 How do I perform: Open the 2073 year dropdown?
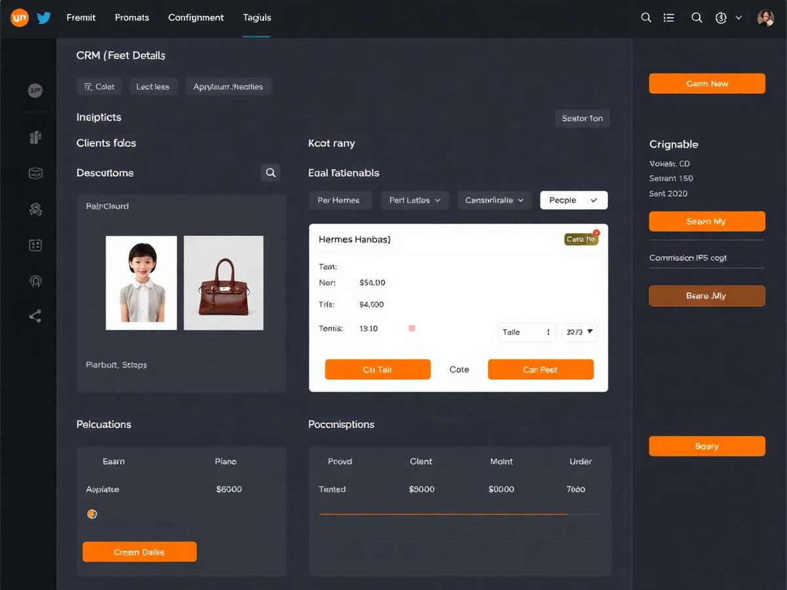pos(580,332)
